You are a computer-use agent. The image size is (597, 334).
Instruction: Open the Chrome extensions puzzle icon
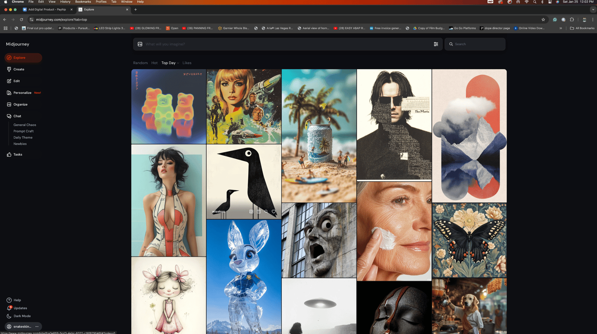point(572,20)
